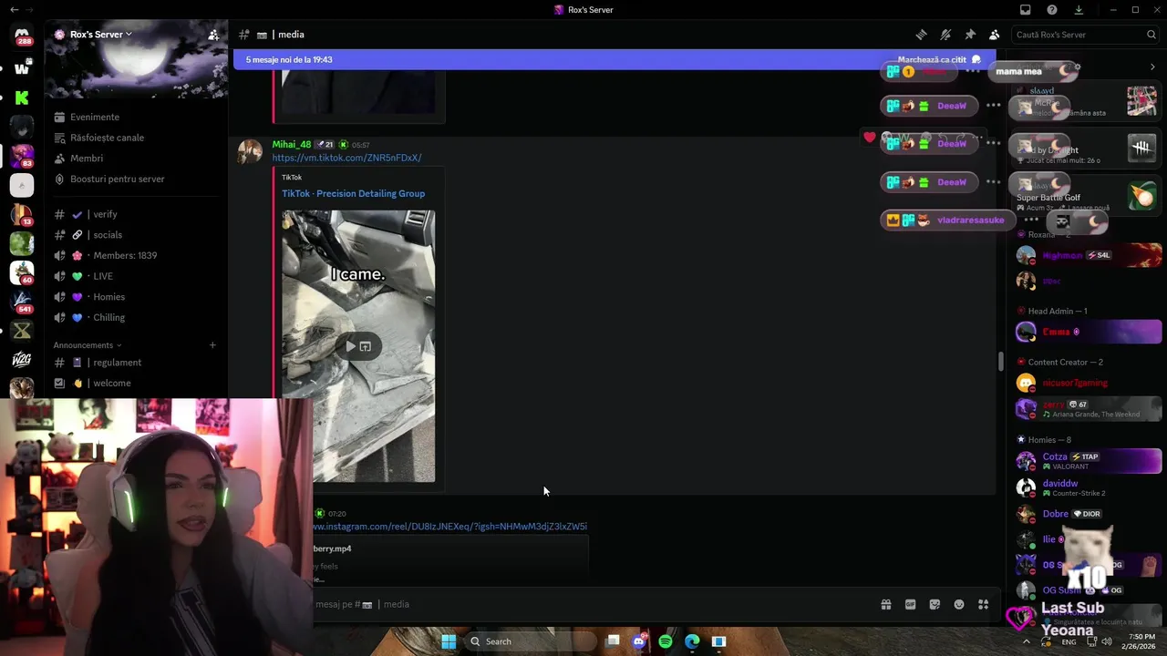Screen dimensions: 1167x656
Task: Click username Mihai_48
Action: coord(292,145)
